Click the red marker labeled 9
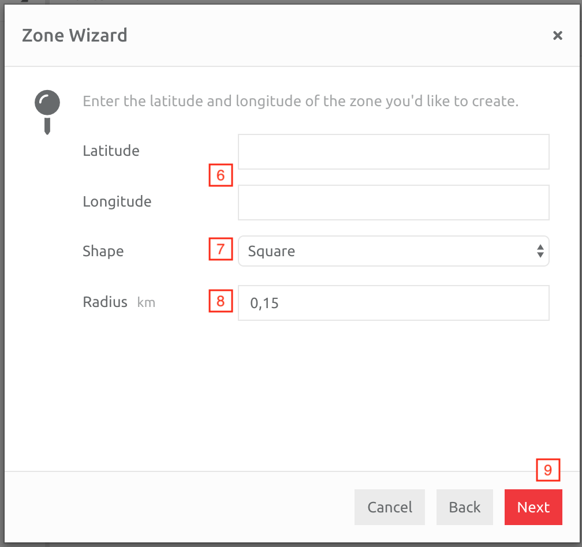 547,470
